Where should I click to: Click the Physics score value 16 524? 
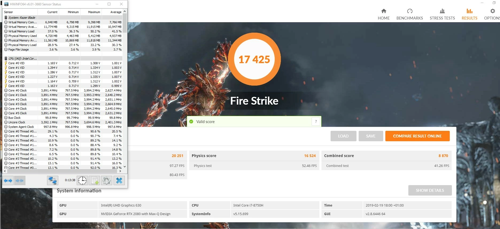pos(310,156)
